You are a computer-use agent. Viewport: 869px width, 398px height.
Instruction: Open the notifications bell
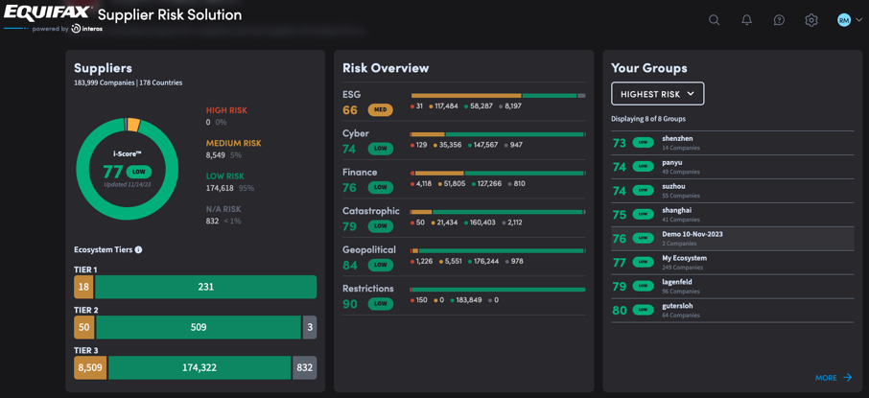[746, 20]
